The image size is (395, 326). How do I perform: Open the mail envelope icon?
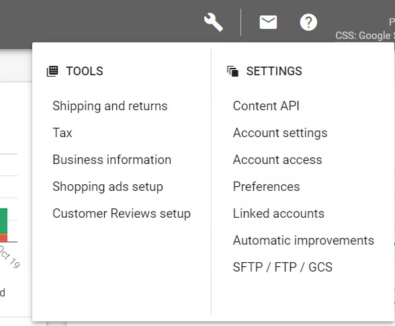pyautogui.click(x=268, y=22)
